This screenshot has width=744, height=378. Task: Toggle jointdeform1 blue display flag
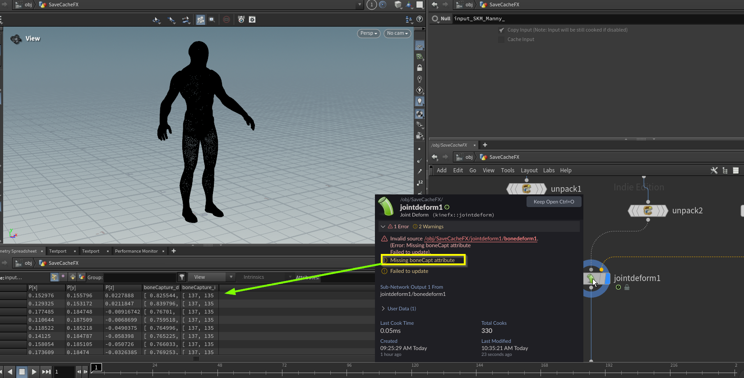pos(607,278)
